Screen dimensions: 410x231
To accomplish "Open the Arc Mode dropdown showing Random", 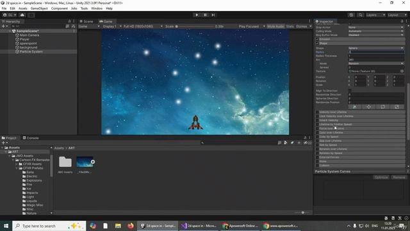I will [376, 64].
